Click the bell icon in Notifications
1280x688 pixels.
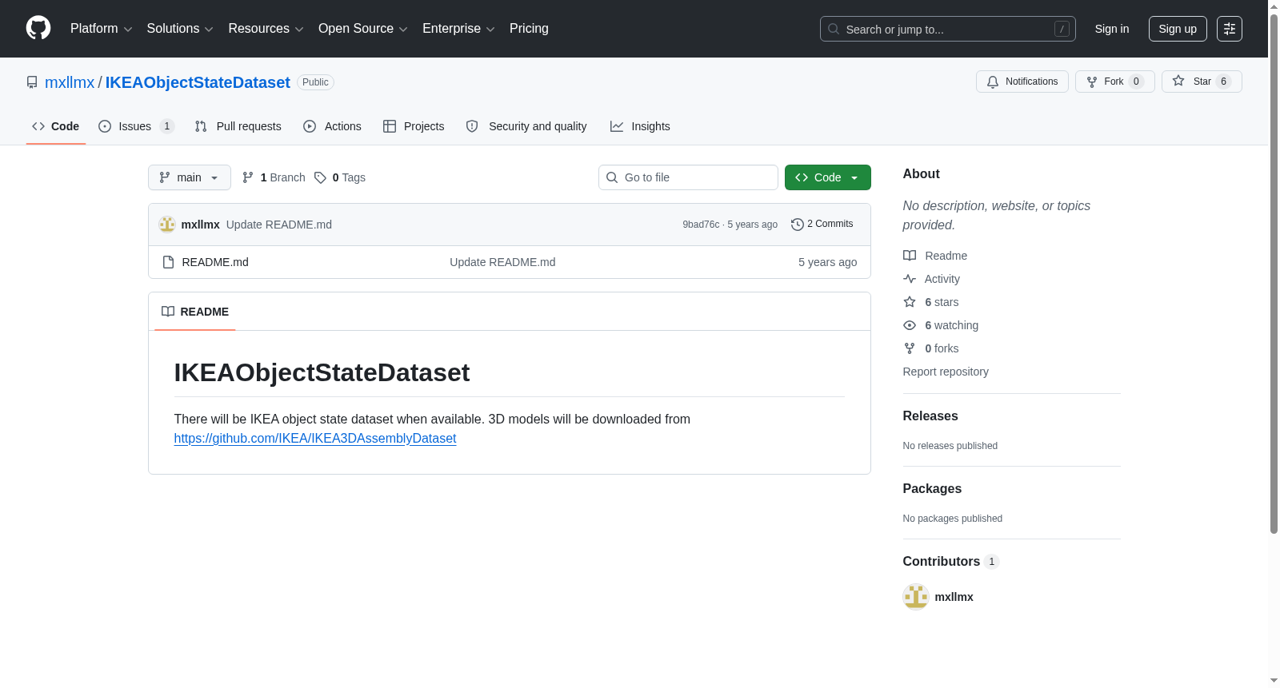click(993, 82)
